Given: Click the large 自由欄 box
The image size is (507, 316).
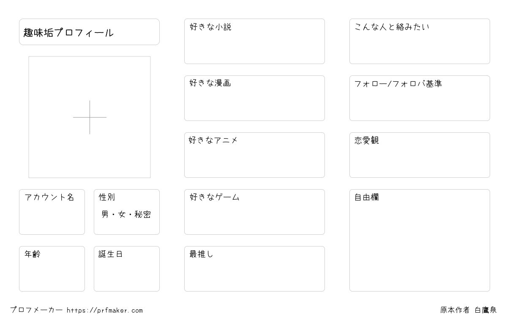Looking at the screenshot, I should coord(420,240).
